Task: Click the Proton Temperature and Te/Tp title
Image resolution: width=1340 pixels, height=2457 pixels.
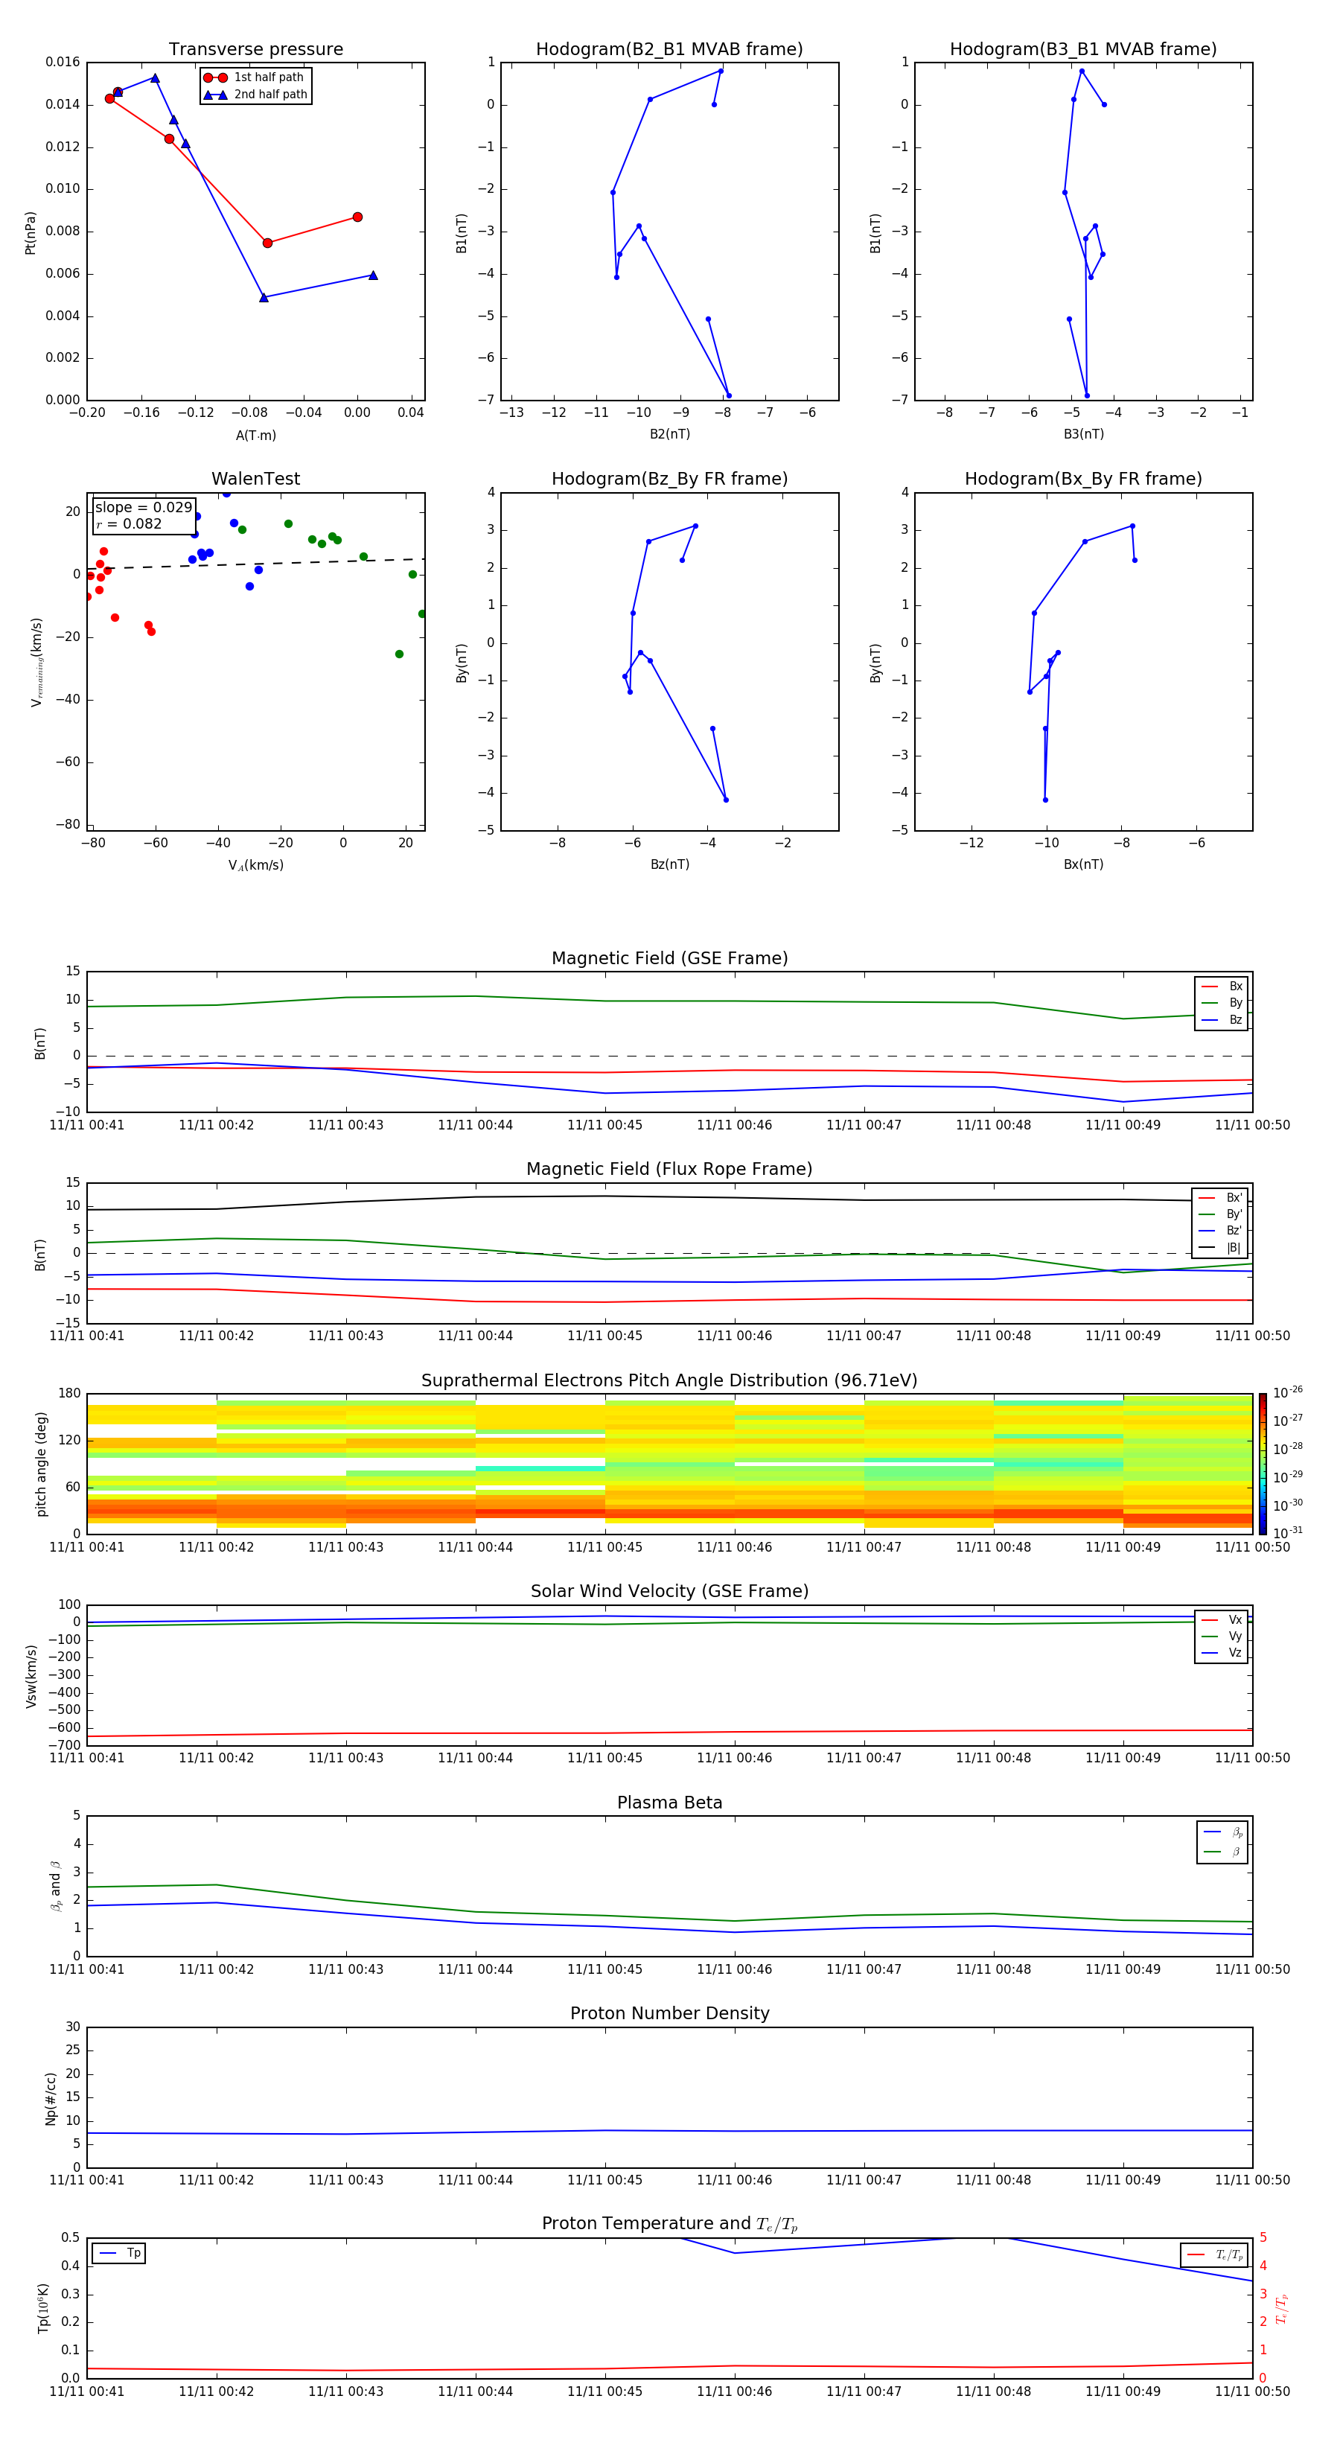Action: [669, 2224]
